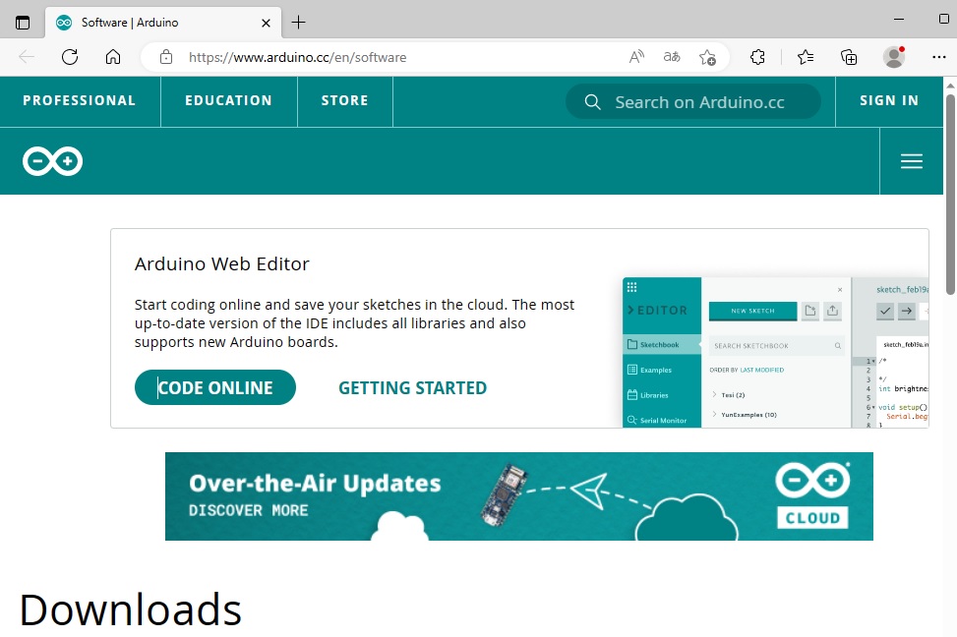Click the Arduino infinity logo

point(53,161)
